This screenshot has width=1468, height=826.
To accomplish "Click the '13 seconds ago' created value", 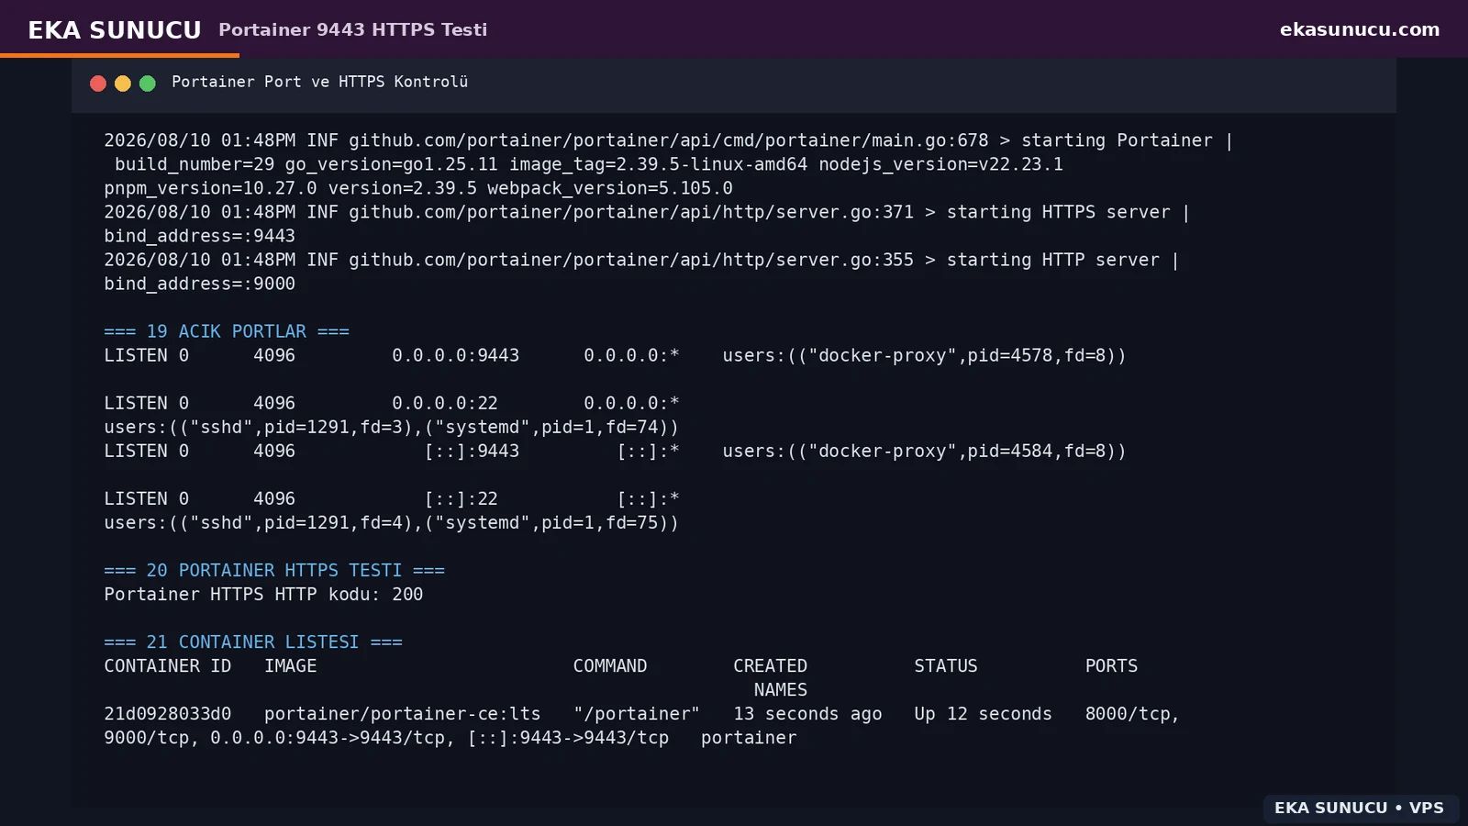I will pos(807,713).
